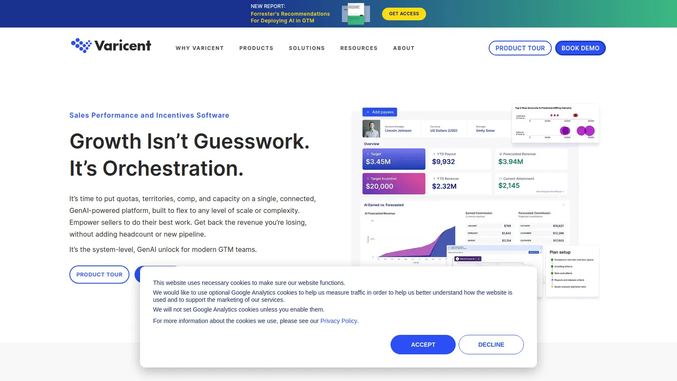The image size is (677, 381).
Task: Click the green check beside Component selection
Action: click(552, 260)
